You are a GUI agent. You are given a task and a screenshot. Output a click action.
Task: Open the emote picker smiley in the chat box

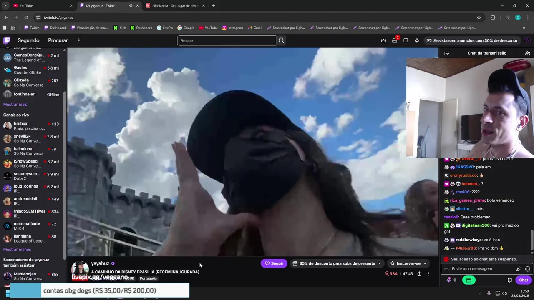pyautogui.click(x=527, y=269)
